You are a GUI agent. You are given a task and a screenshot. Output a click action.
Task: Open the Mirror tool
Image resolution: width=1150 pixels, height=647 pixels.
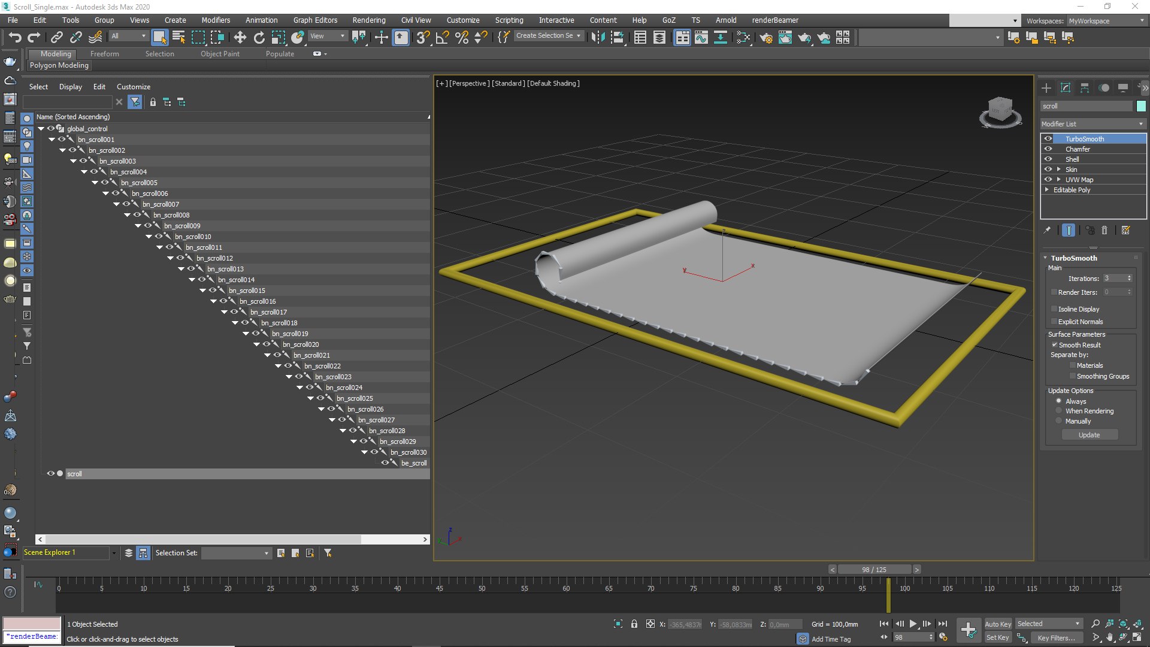(x=598, y=37)
